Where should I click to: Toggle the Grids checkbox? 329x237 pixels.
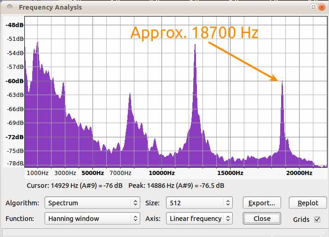coord(317,219)
